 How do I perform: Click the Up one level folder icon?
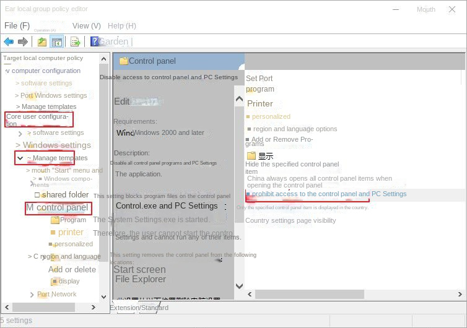(x=41, y=42)
